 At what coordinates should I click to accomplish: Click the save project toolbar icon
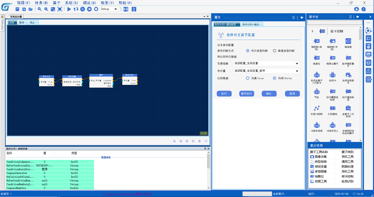[x=17, y=9]
